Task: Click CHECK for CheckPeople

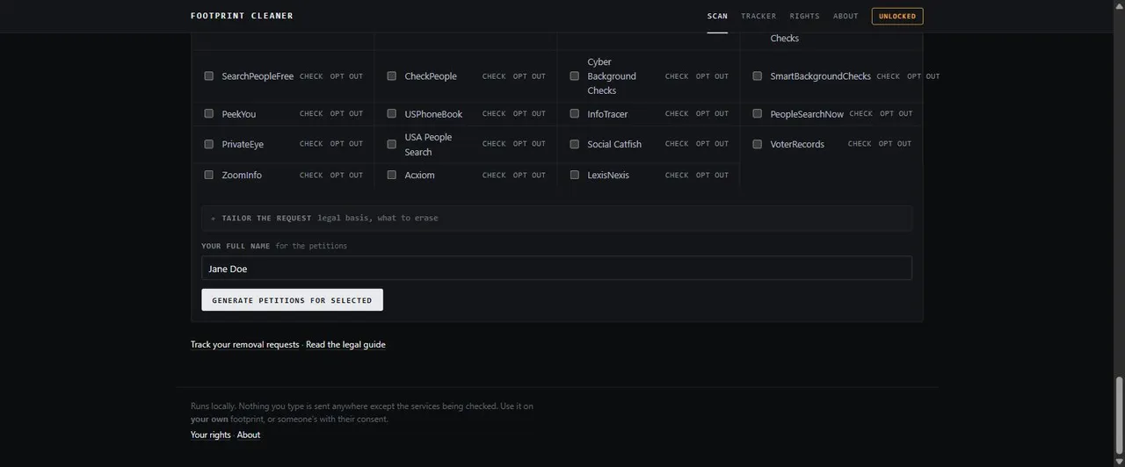Action: click(494, 76)
